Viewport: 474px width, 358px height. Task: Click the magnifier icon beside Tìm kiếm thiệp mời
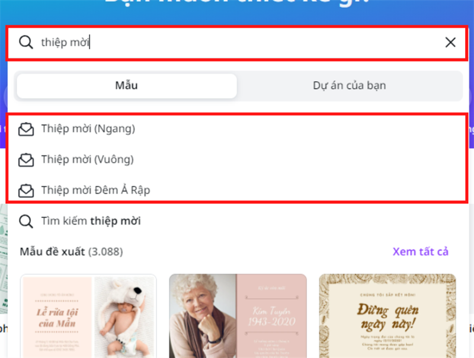[26, 220]
